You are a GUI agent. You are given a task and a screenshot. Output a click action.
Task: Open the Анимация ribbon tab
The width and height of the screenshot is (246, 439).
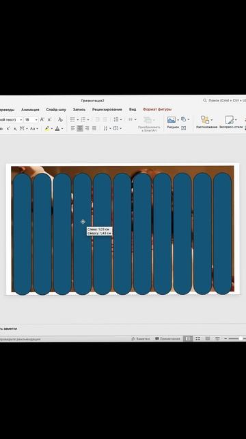point(30,110)
